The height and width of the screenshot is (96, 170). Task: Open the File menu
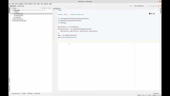point(10,4)
